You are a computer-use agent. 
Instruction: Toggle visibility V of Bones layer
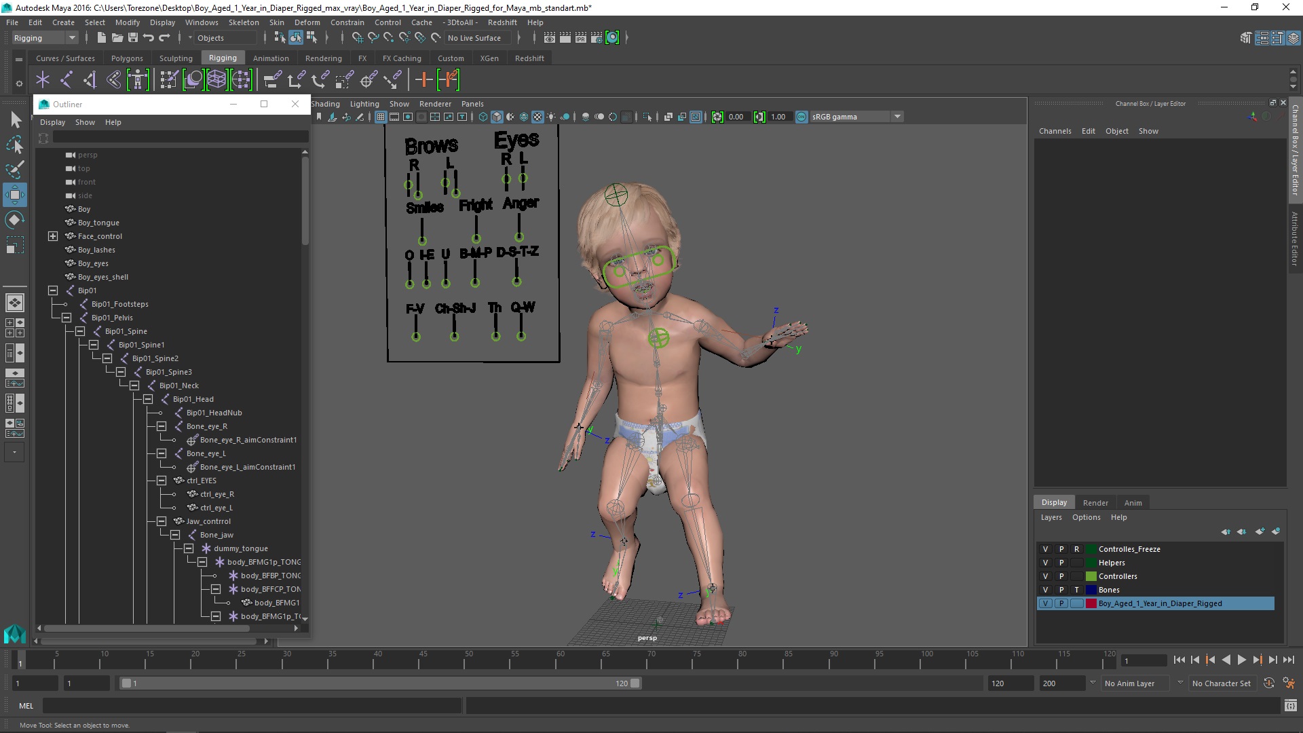pos(1045,590)
